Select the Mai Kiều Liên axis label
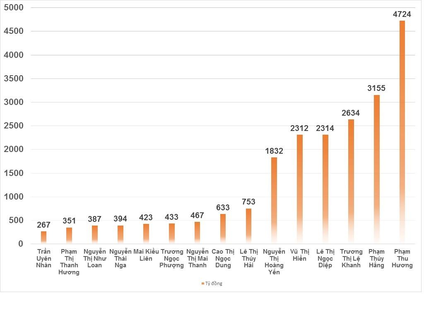This screenshot has width=424, height=328. 146,255
